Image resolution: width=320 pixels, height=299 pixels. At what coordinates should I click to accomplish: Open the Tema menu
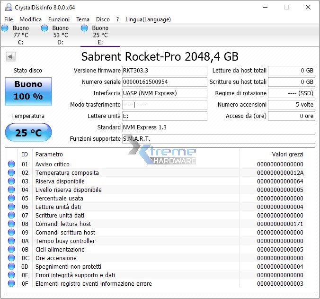pyautogui.click(x=83, y=19)
